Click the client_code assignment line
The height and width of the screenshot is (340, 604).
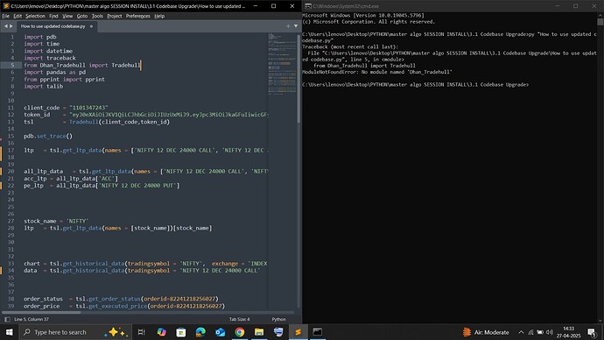(x=66, y=108)
